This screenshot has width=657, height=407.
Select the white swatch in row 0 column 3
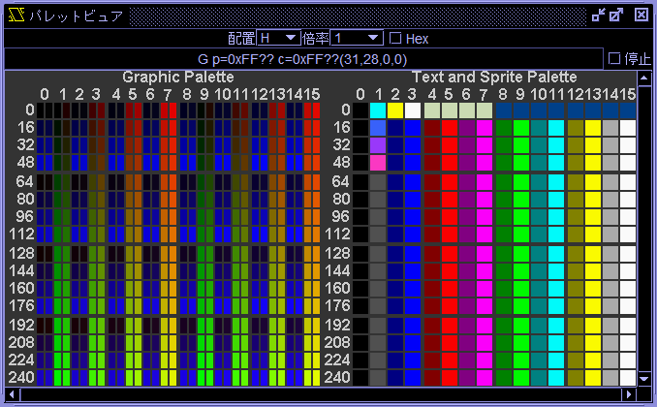(413, 110)
